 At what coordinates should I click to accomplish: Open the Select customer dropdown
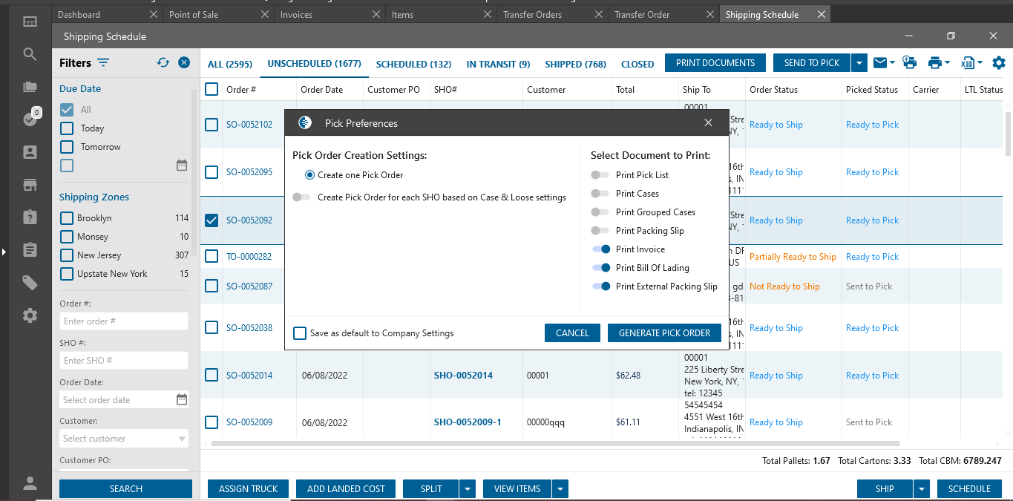point(123,439)
